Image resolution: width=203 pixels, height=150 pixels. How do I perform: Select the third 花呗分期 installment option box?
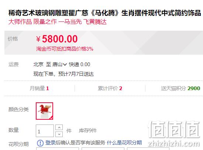click(x=148, y=149)
